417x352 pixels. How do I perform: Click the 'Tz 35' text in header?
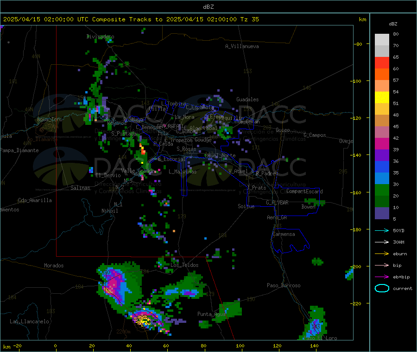click(x=249, y=19)
